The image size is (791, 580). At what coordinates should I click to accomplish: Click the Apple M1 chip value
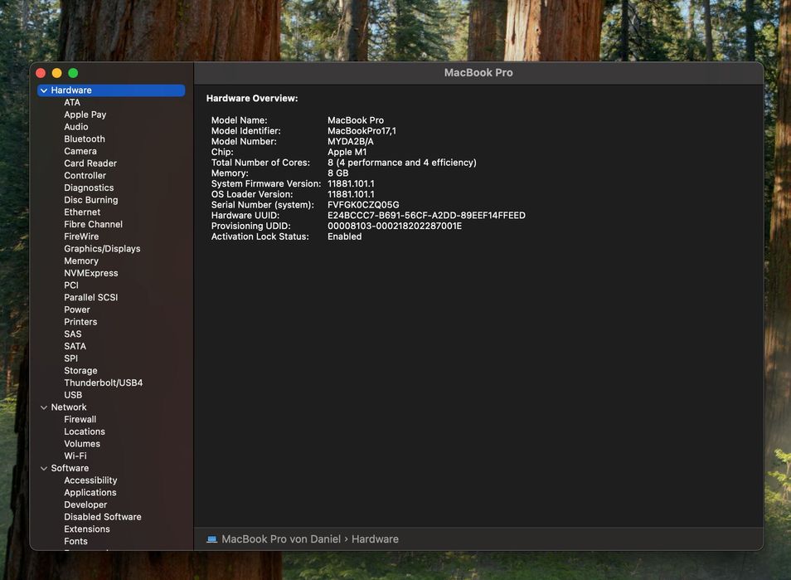[347, 152]
